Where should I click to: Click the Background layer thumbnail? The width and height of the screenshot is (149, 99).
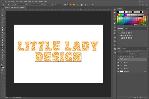coord(122,71)
